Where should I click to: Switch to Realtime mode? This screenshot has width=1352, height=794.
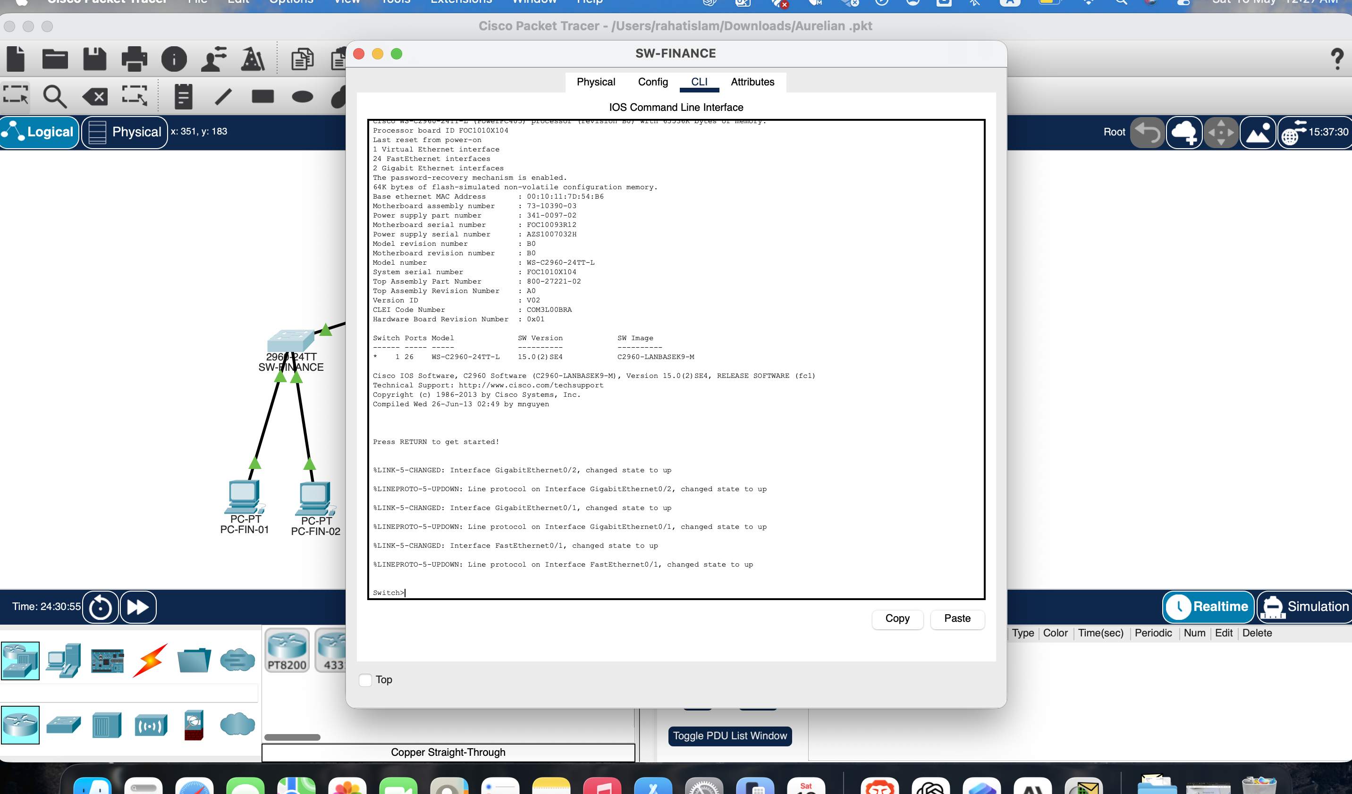tap(1208, 606)
